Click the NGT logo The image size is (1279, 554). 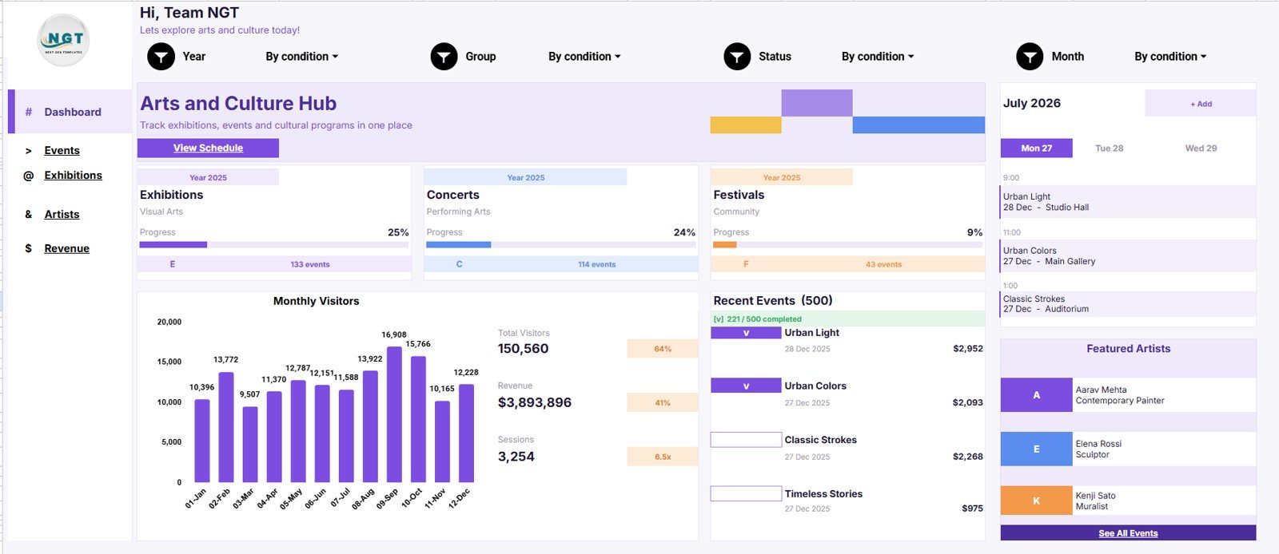64,40
